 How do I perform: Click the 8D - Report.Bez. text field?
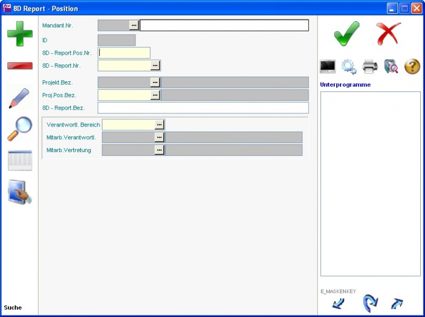coord(203,108)
